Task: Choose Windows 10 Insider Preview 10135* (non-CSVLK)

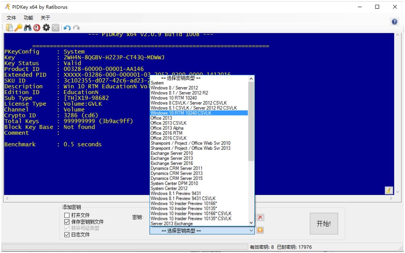Action: 199,208
